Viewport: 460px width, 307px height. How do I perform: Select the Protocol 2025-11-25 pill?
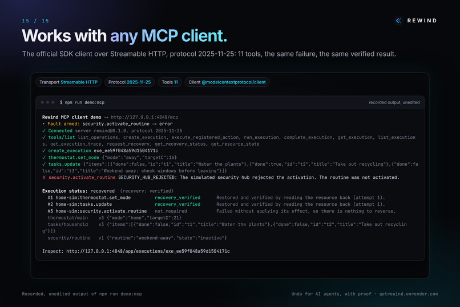(x=130, y=82)
